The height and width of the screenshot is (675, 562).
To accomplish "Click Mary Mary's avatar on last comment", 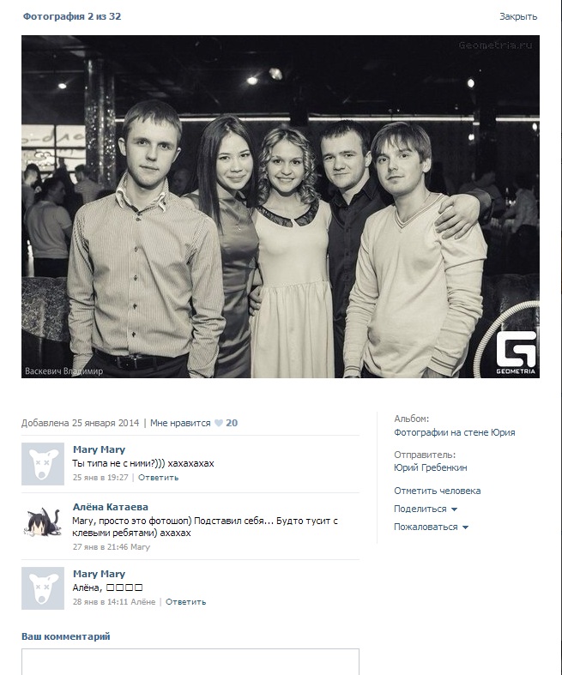I will (43, 588).
